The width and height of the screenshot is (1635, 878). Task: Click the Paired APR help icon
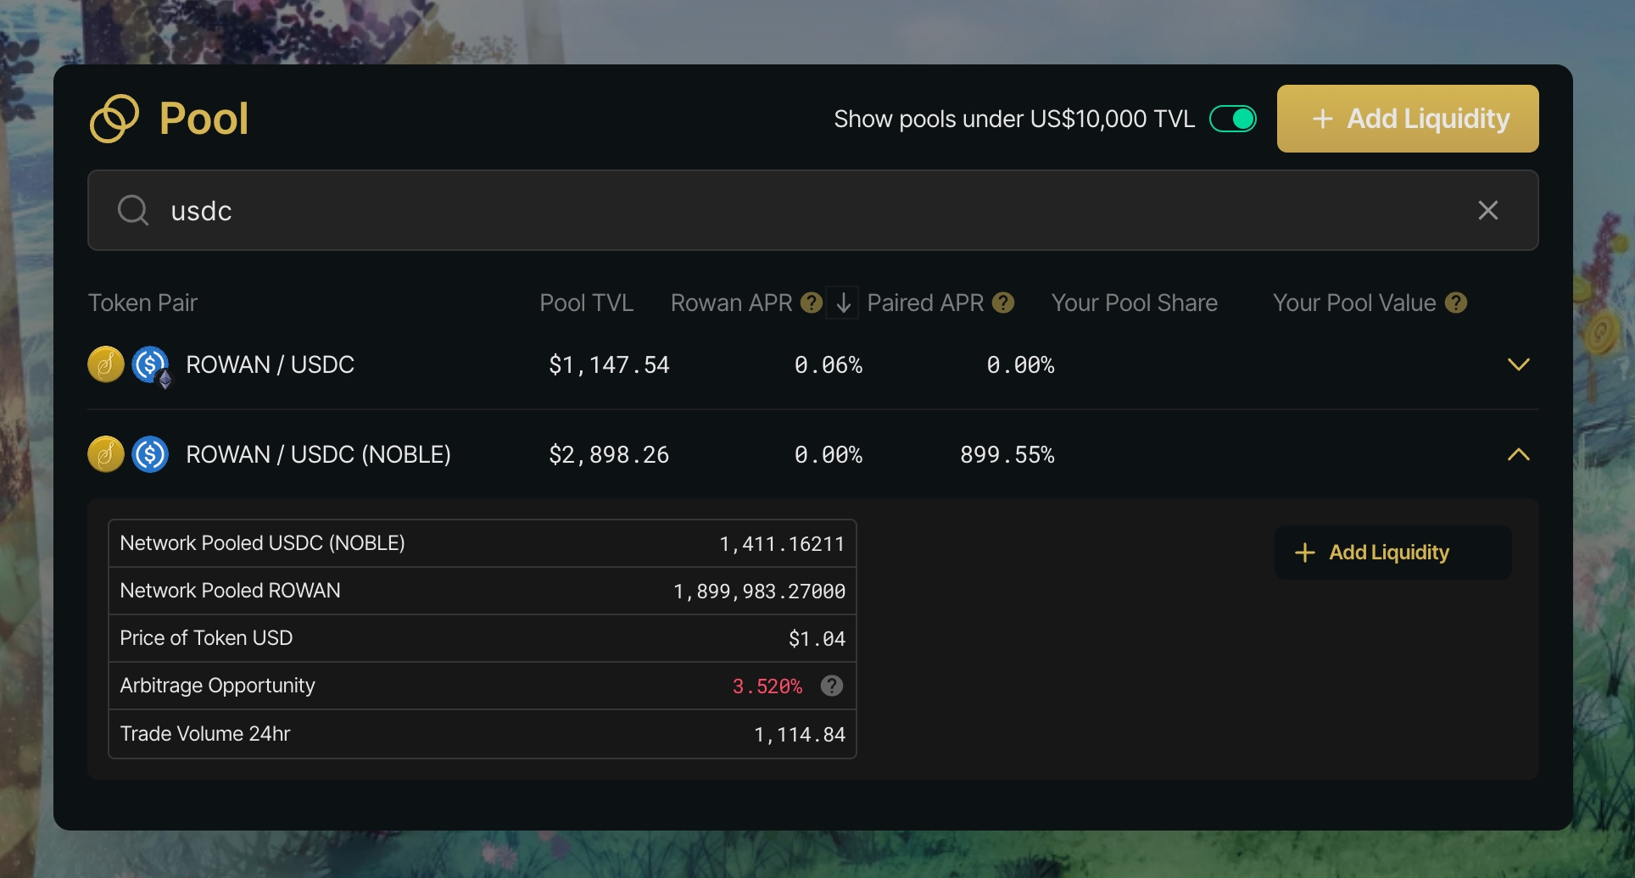tap(1003, 303)
